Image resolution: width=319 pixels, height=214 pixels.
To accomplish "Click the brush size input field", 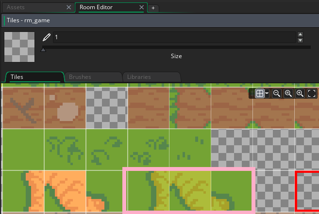I will 174,37.
